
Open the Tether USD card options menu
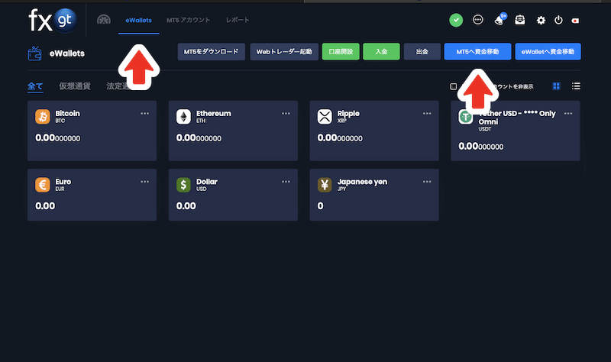(x=568, y=113)
